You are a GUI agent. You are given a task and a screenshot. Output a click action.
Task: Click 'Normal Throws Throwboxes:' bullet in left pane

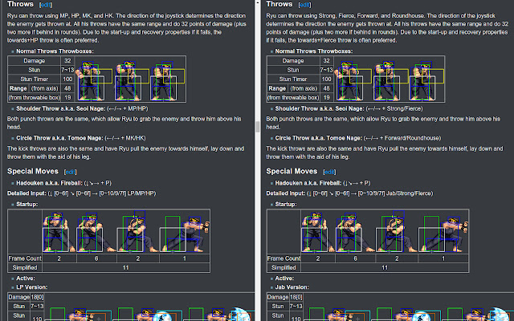[55, 51]
